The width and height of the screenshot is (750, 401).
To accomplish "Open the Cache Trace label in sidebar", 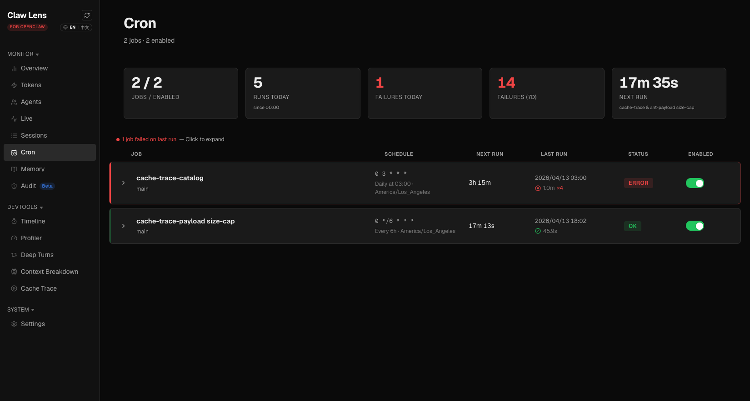I will click(39, 289).
